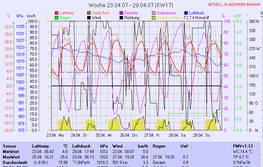263x167 pixels.
Task: Click the magenta Feuchte legend swatch
Action: click(121, 13)
